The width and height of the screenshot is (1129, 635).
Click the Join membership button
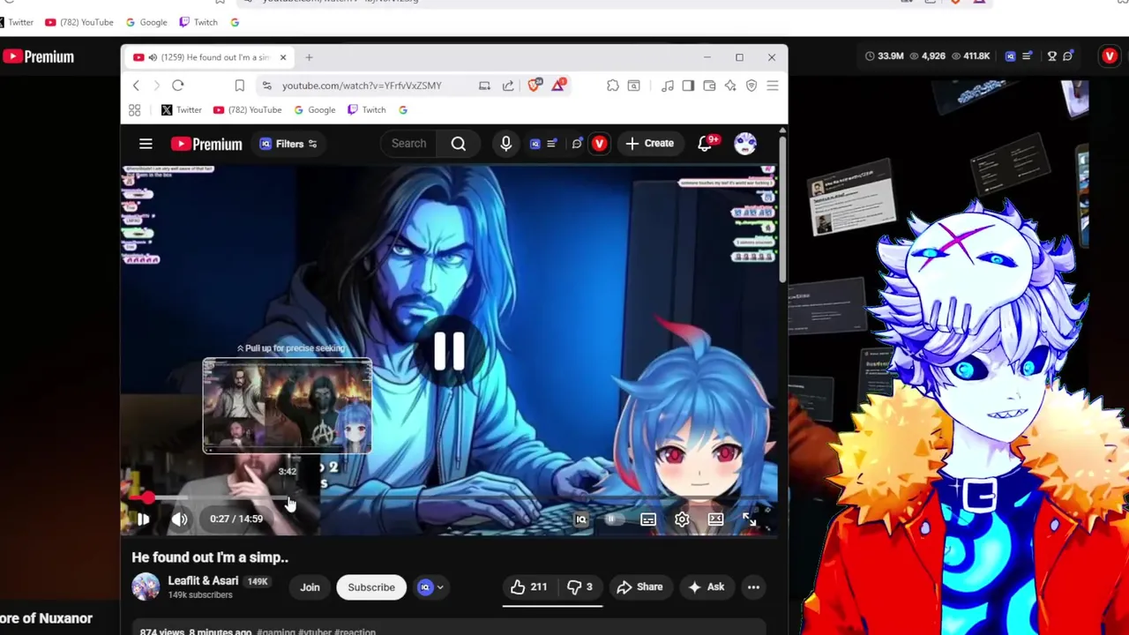point(310,587)
